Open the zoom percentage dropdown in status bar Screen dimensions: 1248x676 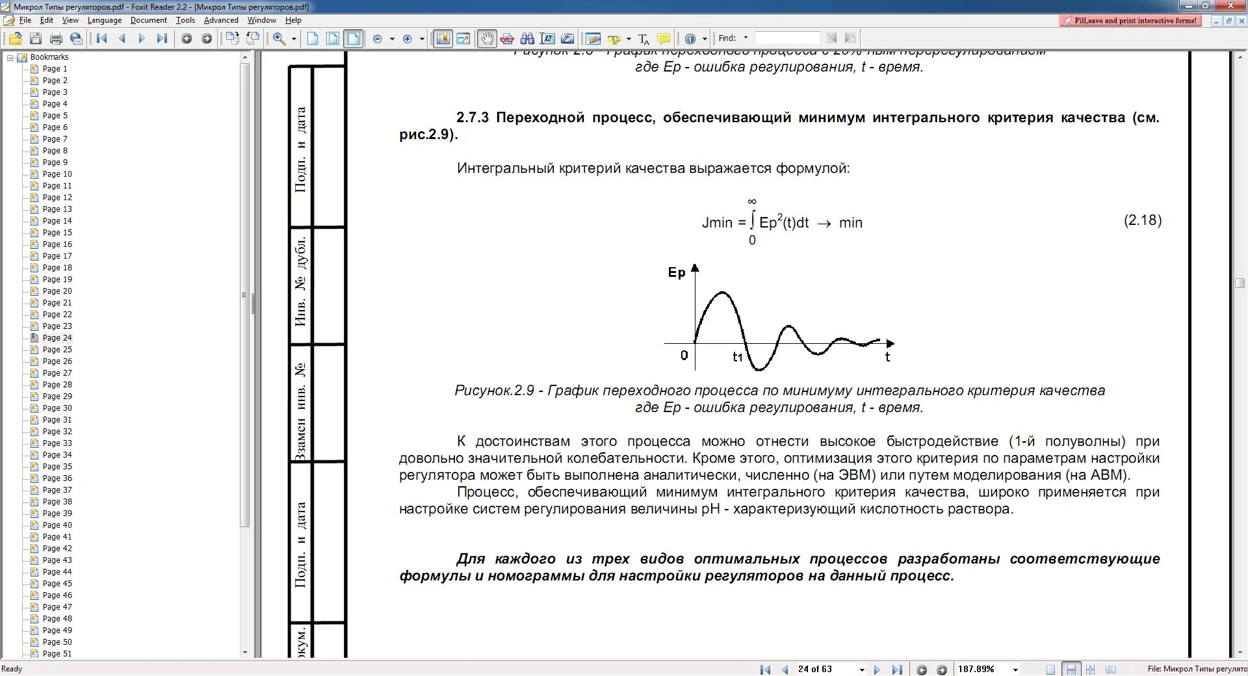(x=1015, y=669)
